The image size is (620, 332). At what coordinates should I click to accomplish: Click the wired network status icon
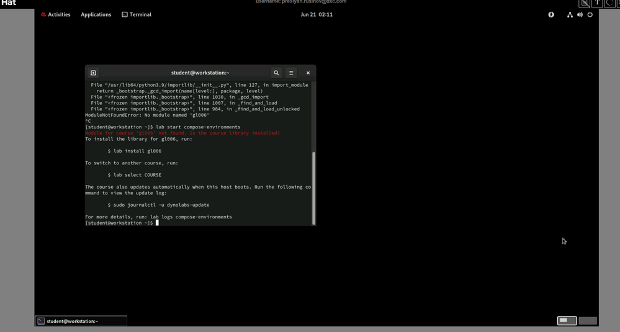click(x=570, y=14)
